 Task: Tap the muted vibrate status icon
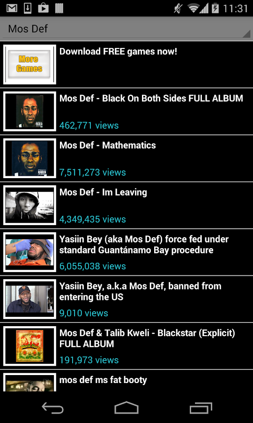[178, 8]
